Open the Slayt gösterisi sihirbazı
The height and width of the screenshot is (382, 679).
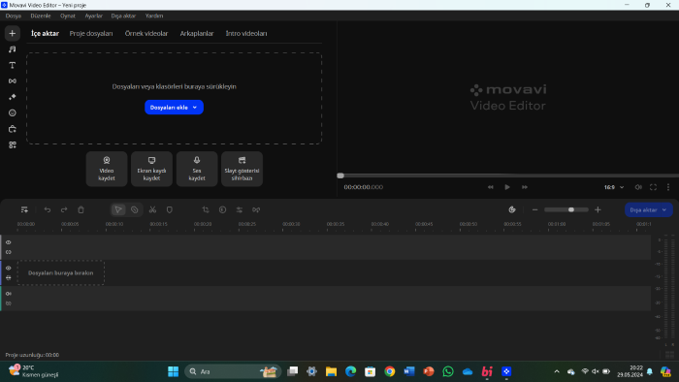242,169
